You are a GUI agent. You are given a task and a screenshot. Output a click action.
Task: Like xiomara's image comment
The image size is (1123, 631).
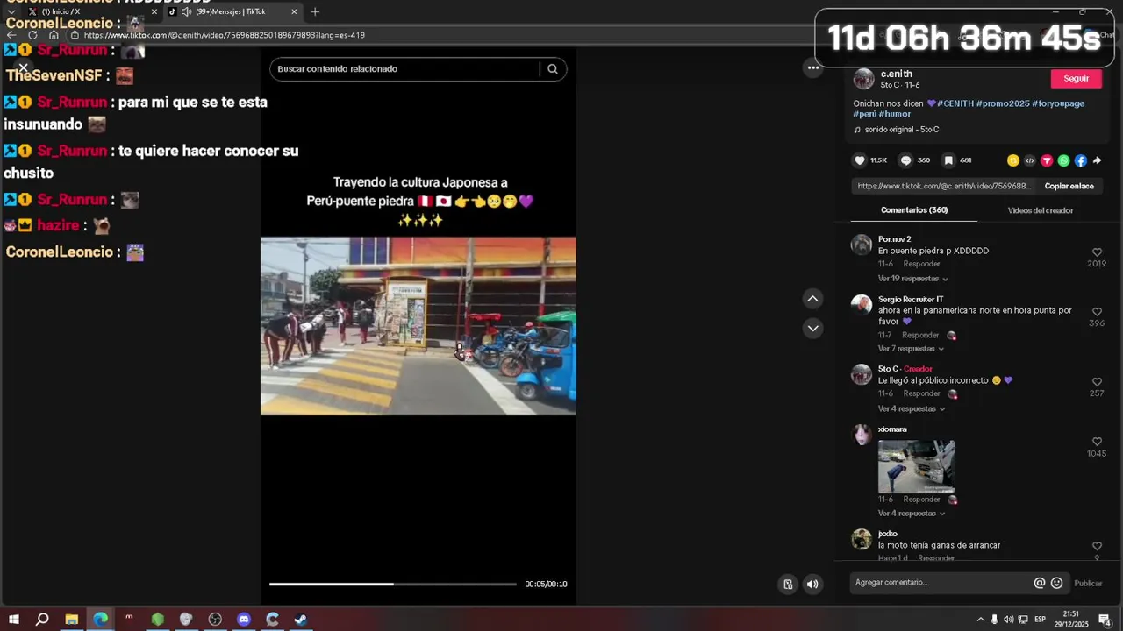click(x=1097, y=442)
